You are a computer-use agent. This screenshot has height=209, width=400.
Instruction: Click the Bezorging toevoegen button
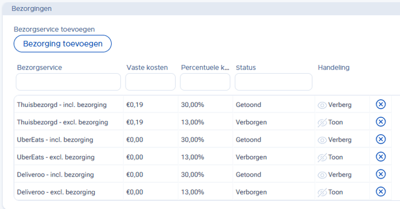pyautogui.click(x=63, y=44)
